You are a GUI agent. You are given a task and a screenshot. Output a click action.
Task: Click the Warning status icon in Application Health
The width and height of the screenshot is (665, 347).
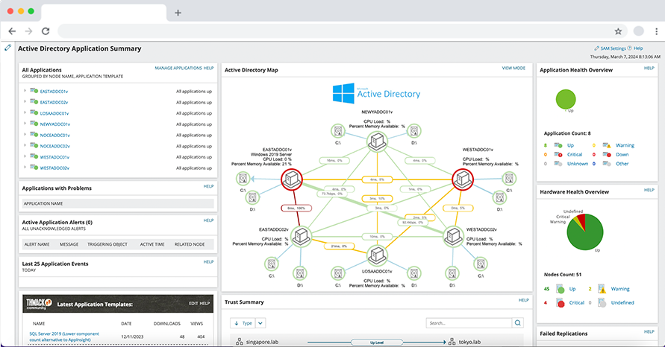pyautogui.click(x=607, y=145)
